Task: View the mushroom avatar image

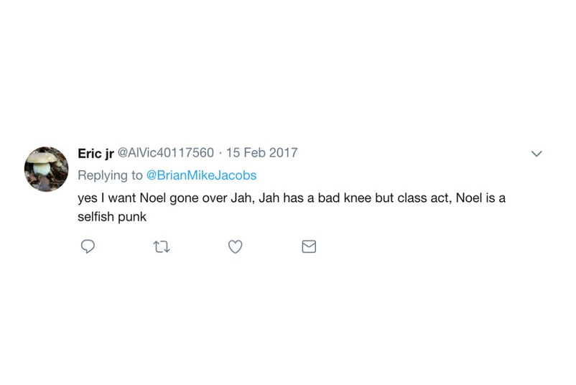Action: (46, 169)
